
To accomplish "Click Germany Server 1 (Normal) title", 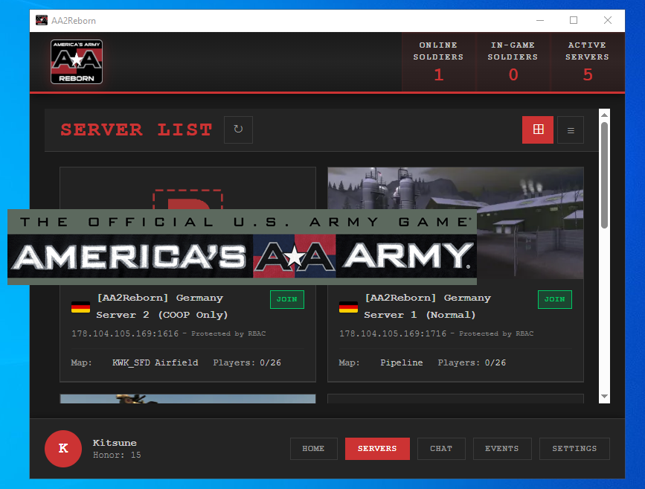I will [x=428, y=306].
